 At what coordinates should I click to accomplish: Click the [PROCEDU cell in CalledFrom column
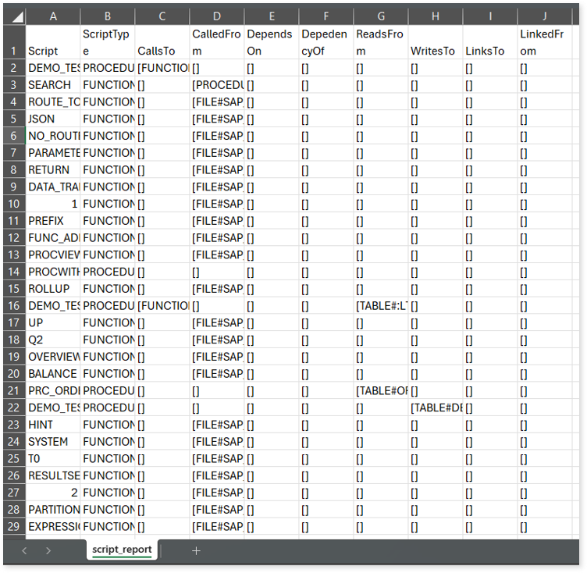[x=216, y=84]
